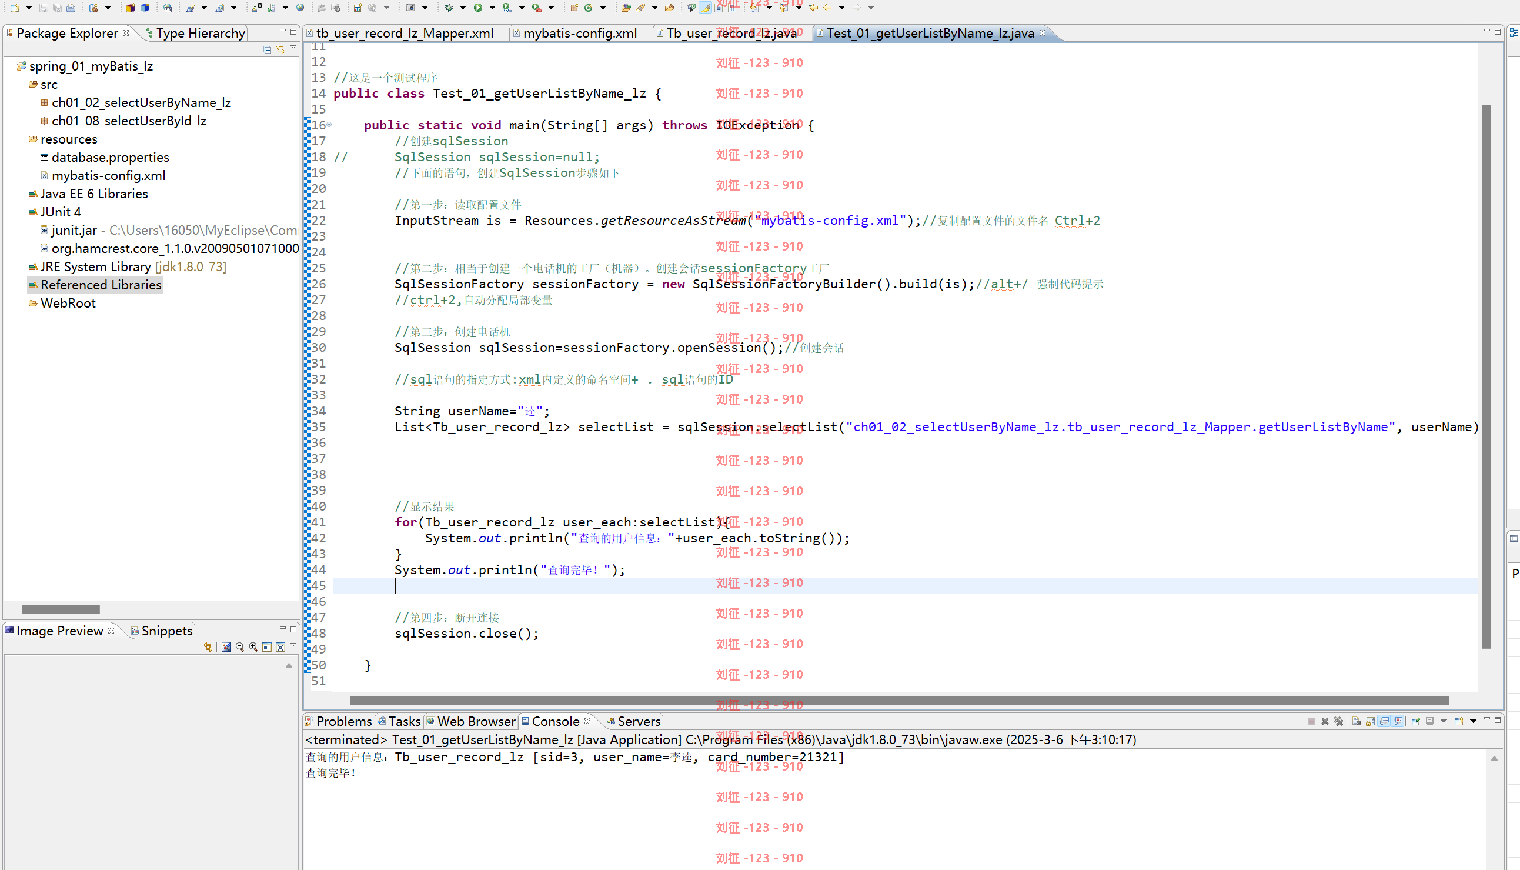Image resolution: width=1520 pixels, height=870 pixels.
Task: Click the New file toolbar icon
Action: click(x=15, y=8)
